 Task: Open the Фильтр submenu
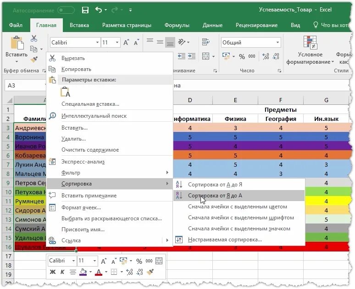coord(110,173)
